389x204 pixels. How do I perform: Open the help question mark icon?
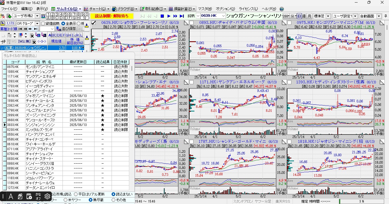pos(282,9)
